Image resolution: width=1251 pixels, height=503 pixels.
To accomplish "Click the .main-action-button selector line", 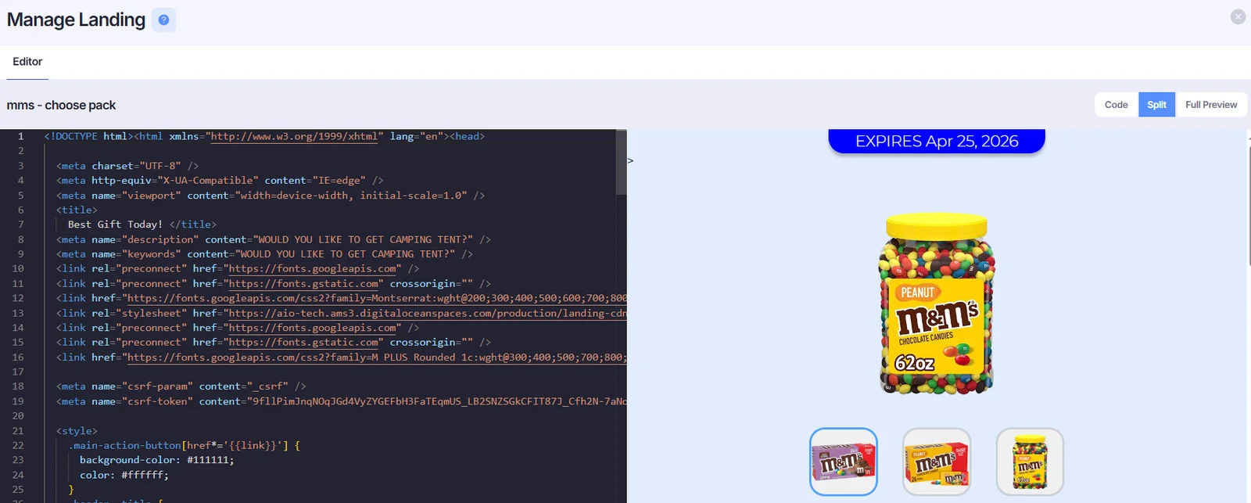I will [x=185, y=446].
